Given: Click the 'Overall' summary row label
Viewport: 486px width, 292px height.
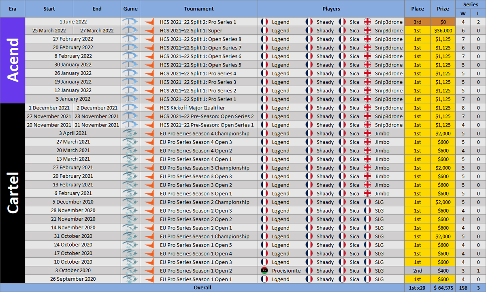Looking at the screenshot, I should click(x=202, y=288).
